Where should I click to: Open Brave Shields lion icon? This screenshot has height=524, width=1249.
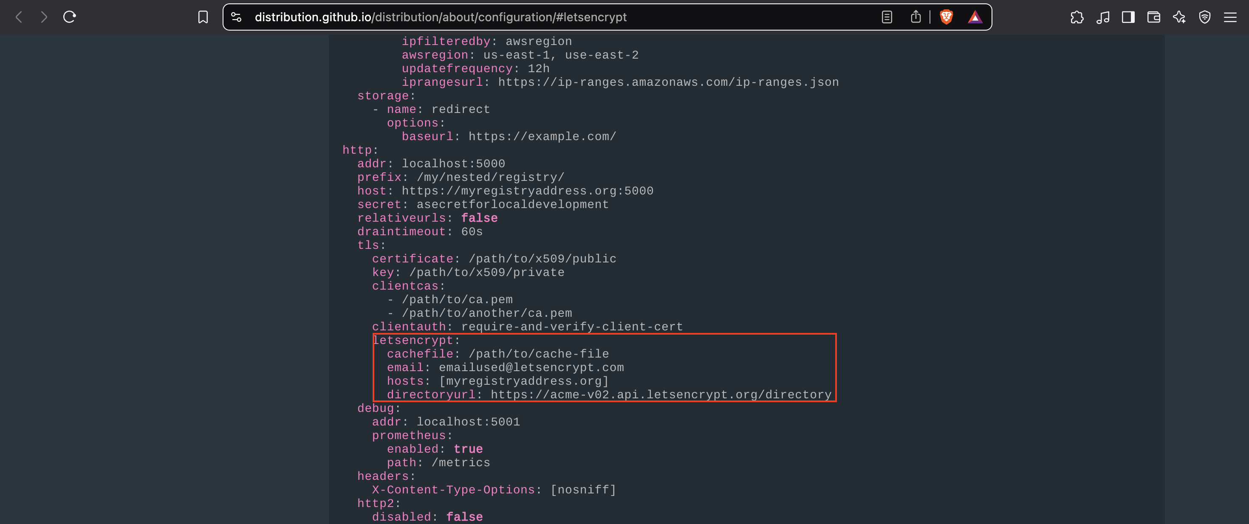point(946,17)
